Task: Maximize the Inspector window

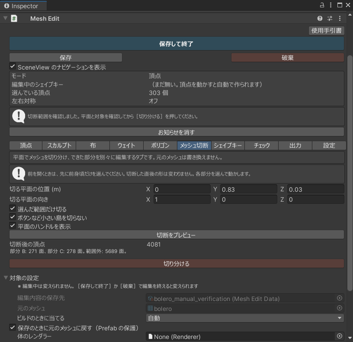Action: tap(340, 5)
